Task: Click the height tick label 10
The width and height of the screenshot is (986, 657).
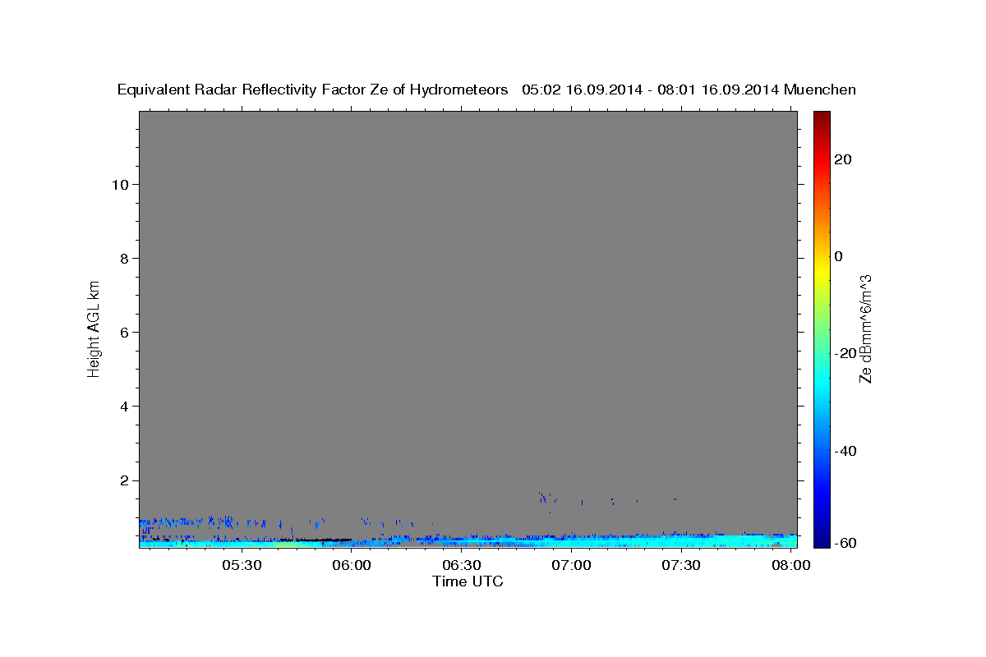Action: point(121,184)
